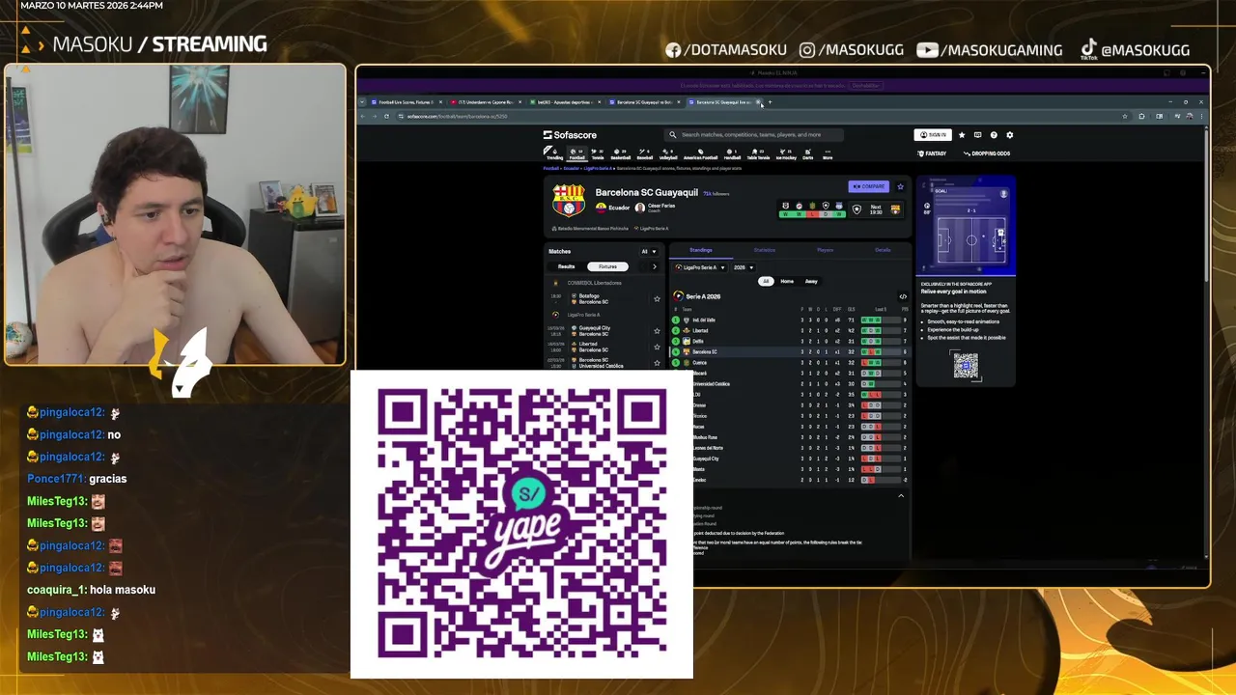This screenshot has width=1236, height=695.
Task: Click the Sofascore search field
Action: point(754,135)
